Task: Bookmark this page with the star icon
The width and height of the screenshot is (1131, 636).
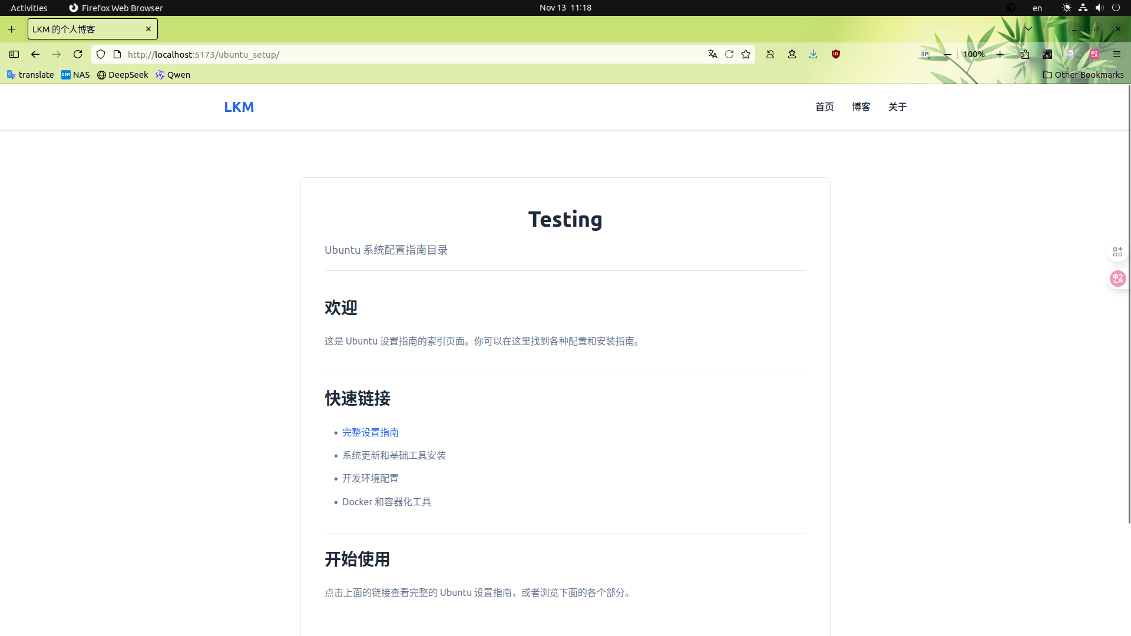Action: 746,54
